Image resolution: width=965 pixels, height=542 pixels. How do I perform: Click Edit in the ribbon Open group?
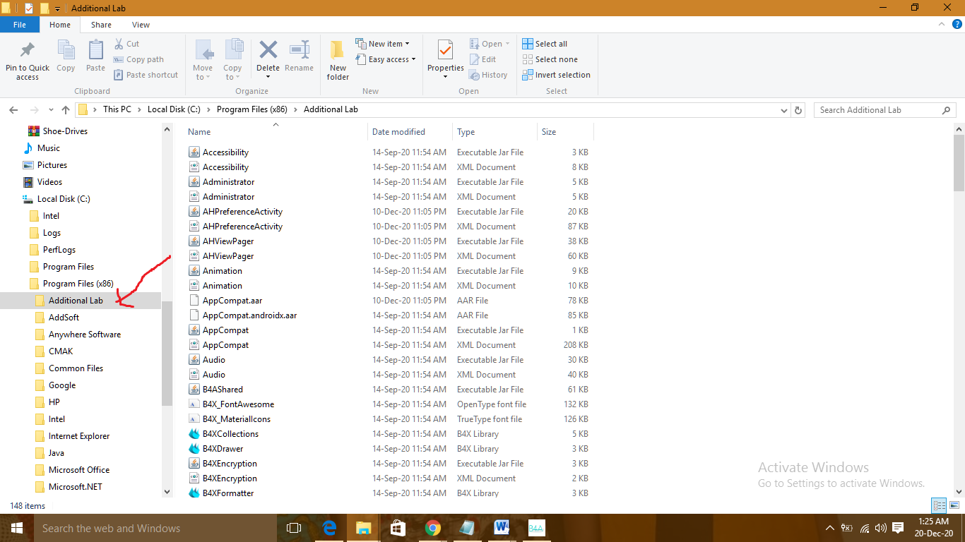point(483,59)
